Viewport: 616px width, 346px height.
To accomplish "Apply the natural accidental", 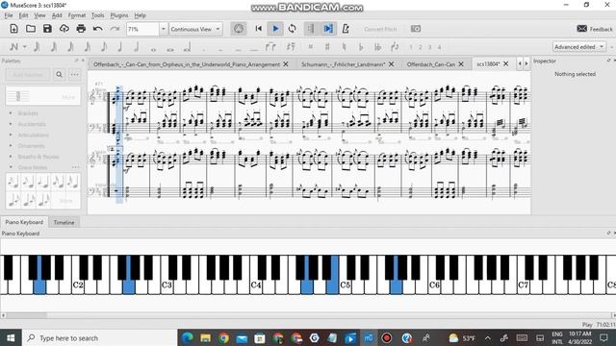I will (344, 47).
